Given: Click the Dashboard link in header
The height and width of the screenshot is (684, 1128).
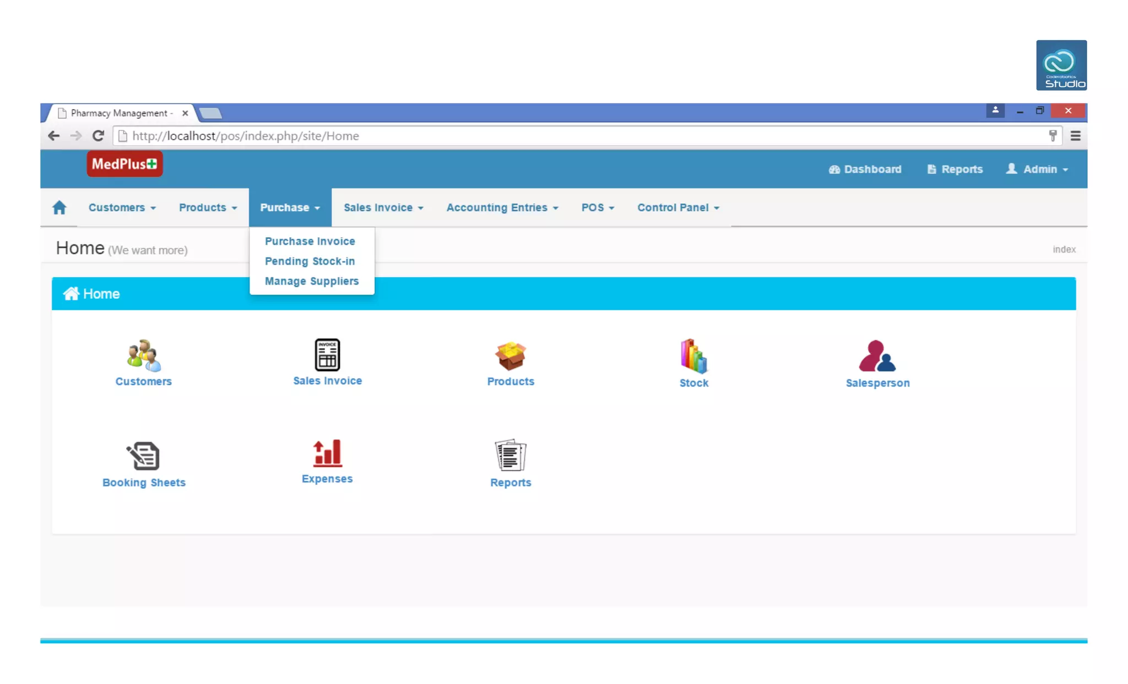Looking at the screenshot, I should coord(865,169).
